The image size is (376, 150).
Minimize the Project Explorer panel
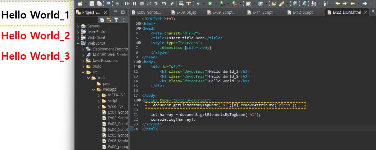click(x=115, y=12)
